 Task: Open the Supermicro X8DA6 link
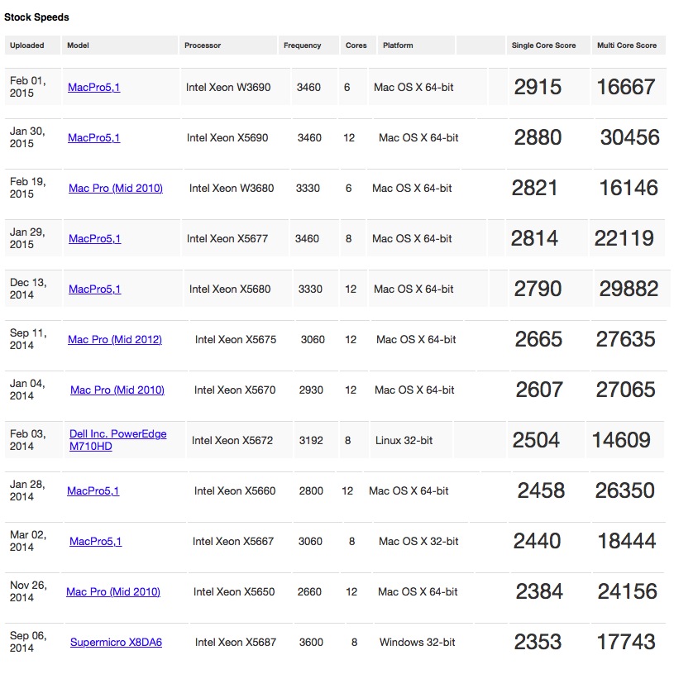[x=116, y=643]
